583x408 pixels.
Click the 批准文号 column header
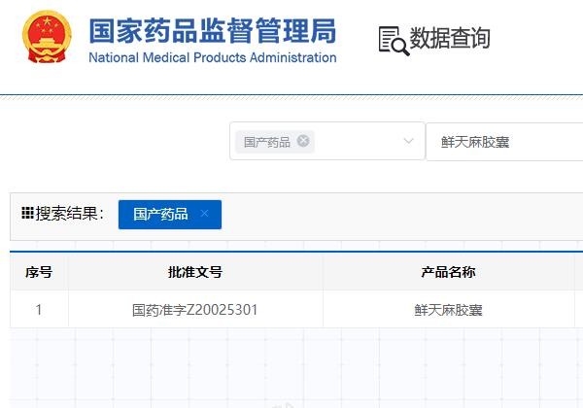click(195, 272)
